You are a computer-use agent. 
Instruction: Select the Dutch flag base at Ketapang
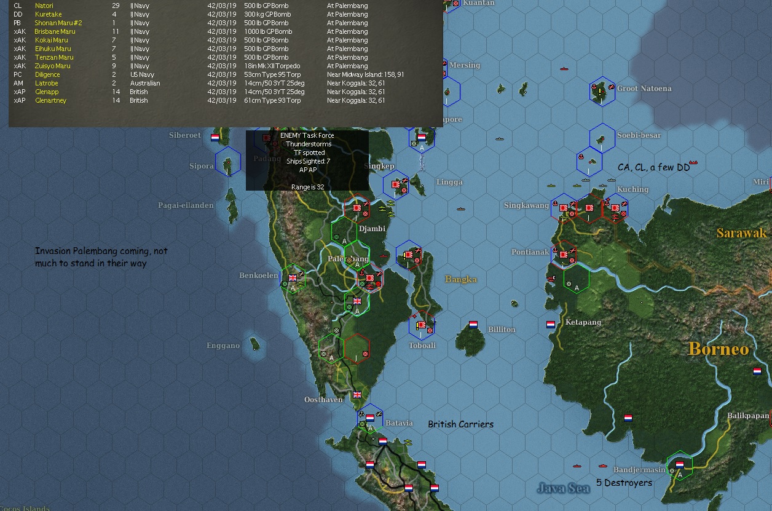click(551, 325)
